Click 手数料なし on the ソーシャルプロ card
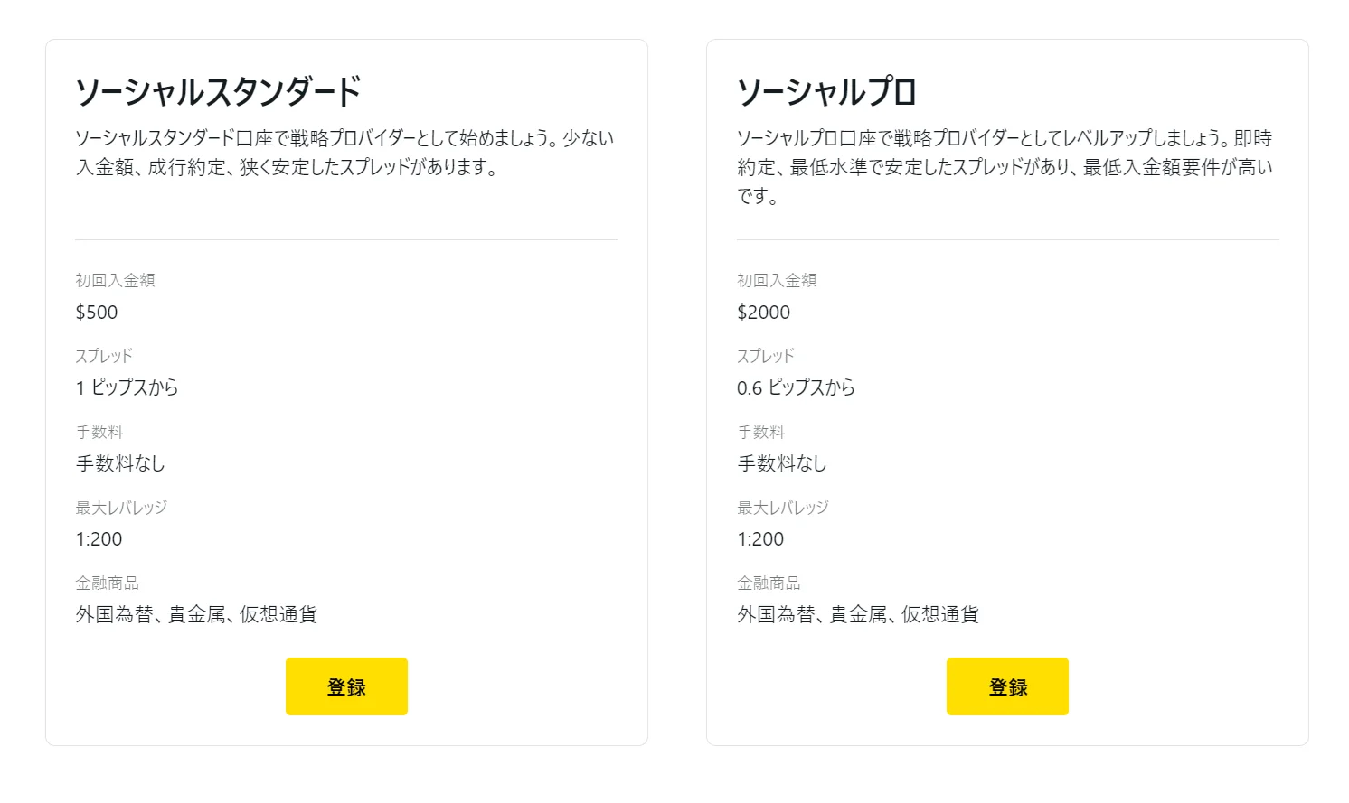1349x803 pixels. [780, 463]
